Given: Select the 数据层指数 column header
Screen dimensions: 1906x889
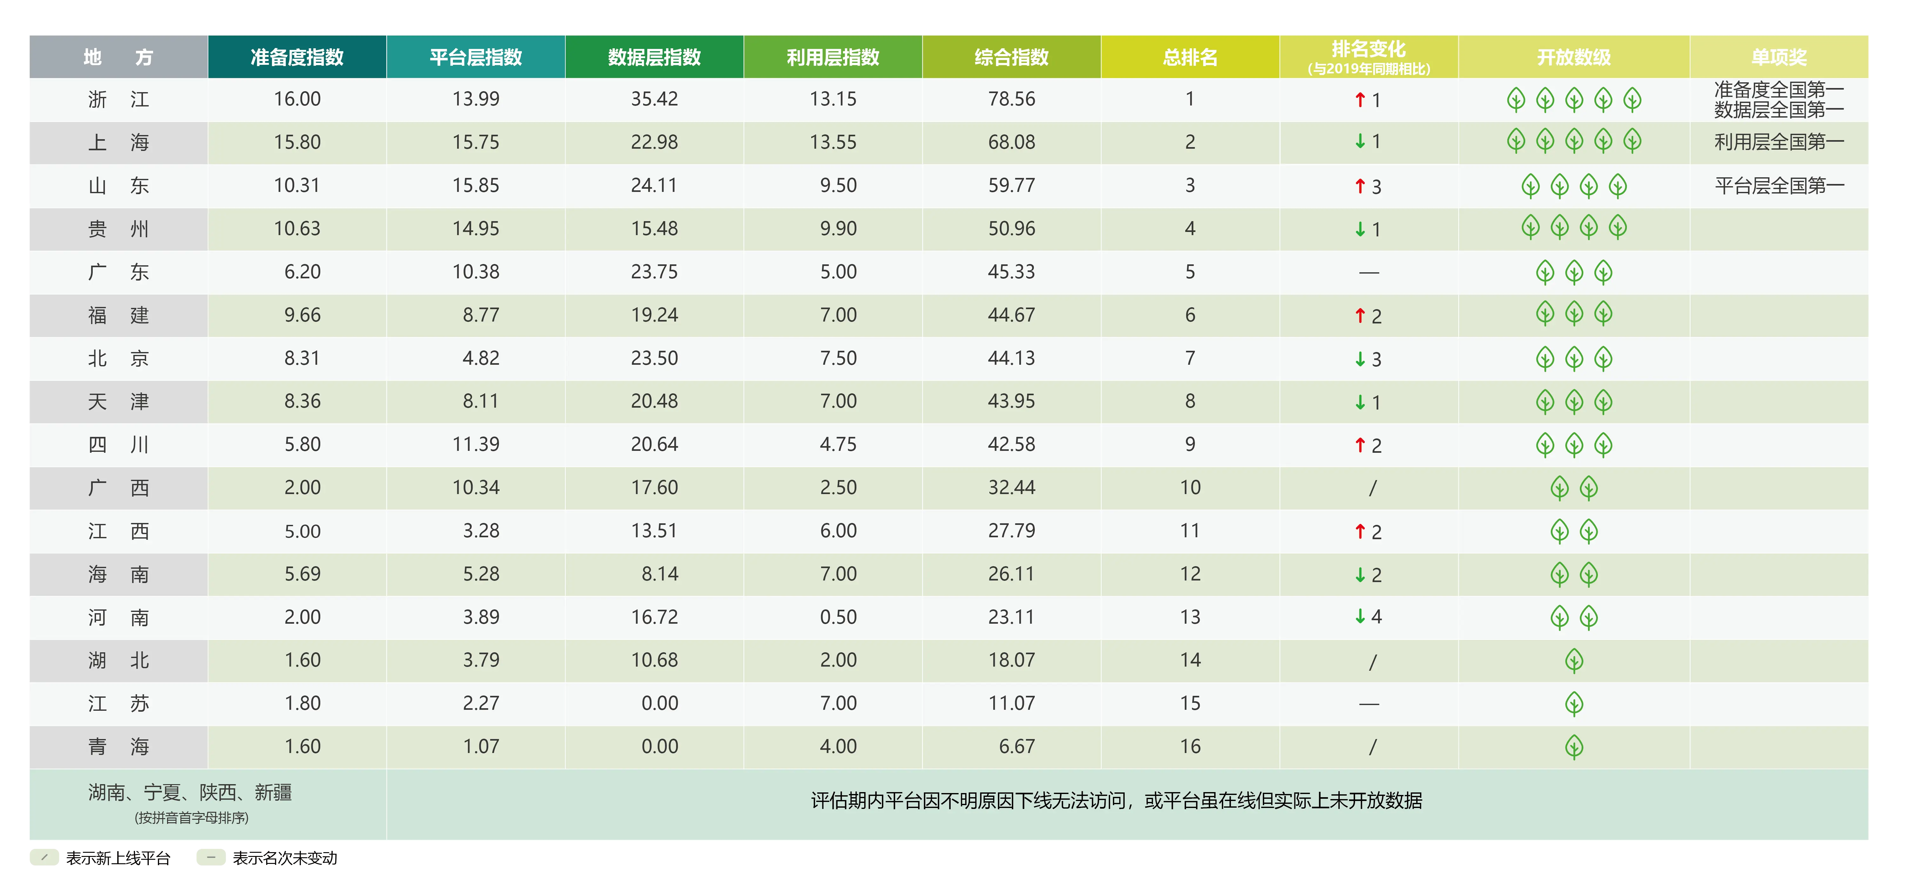Looking at the screenshot, I should coord(654,56).
